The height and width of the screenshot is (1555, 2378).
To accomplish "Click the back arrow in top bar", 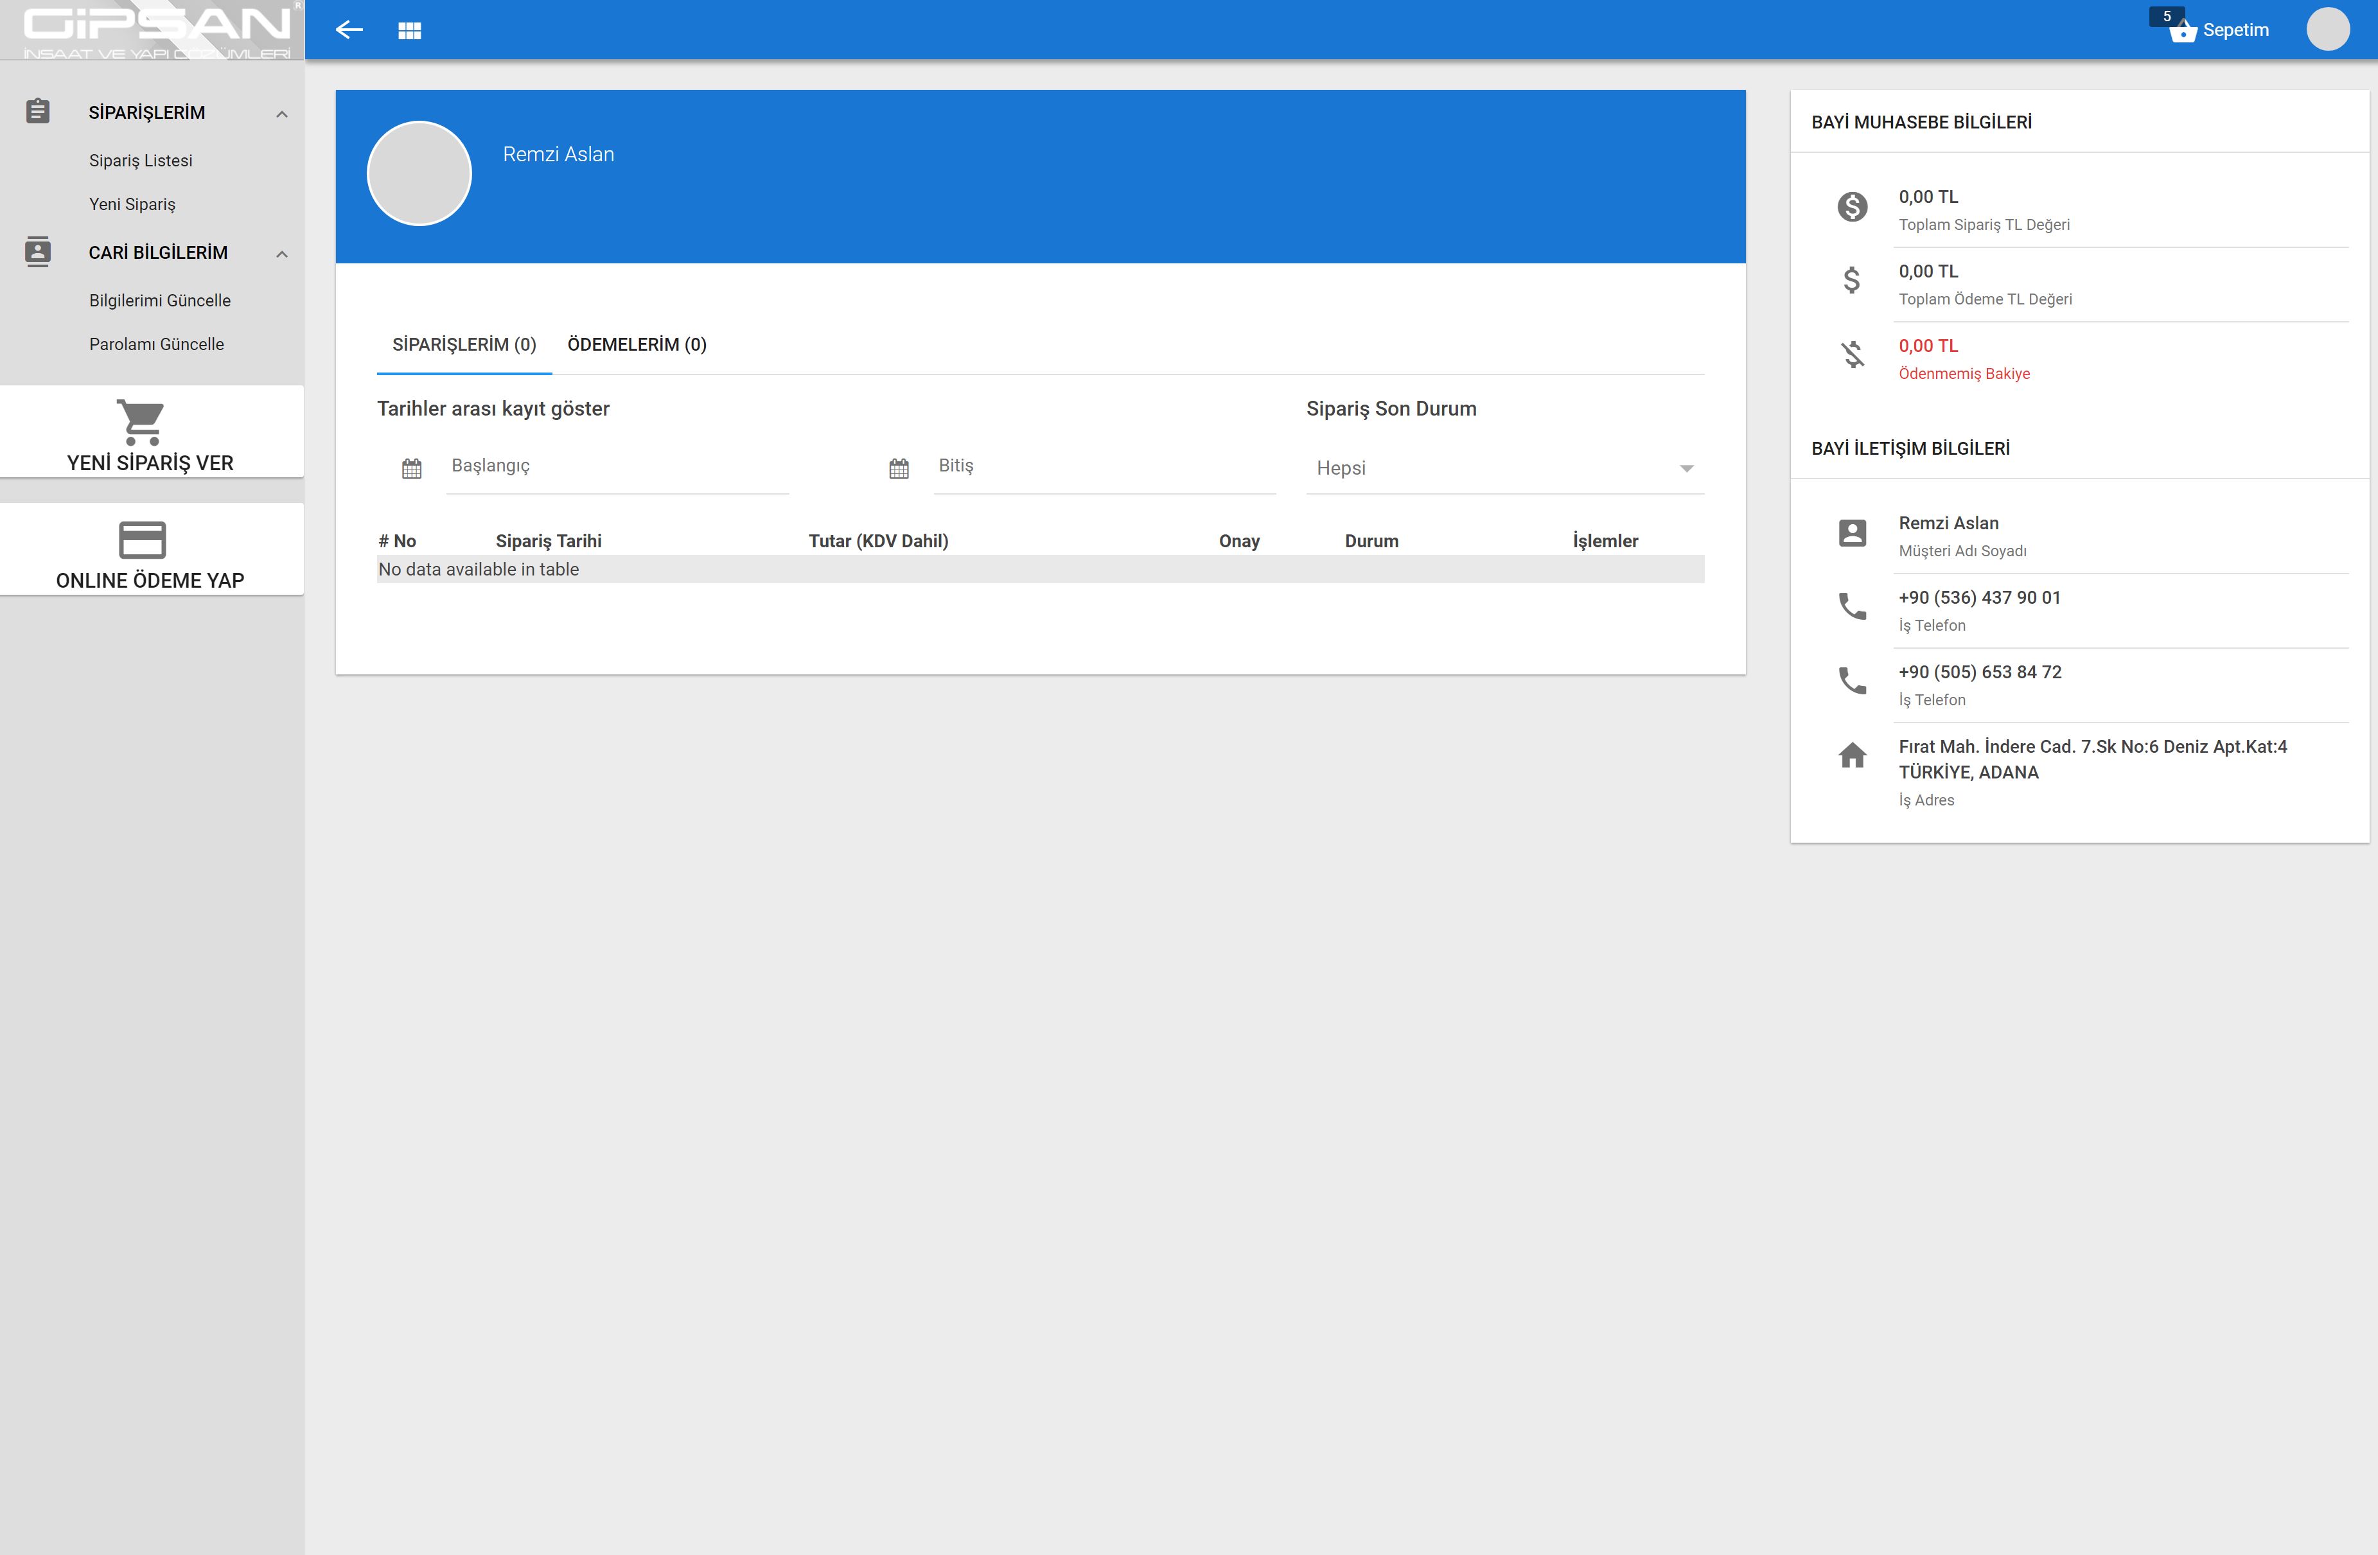I will [x=349, y=30].
